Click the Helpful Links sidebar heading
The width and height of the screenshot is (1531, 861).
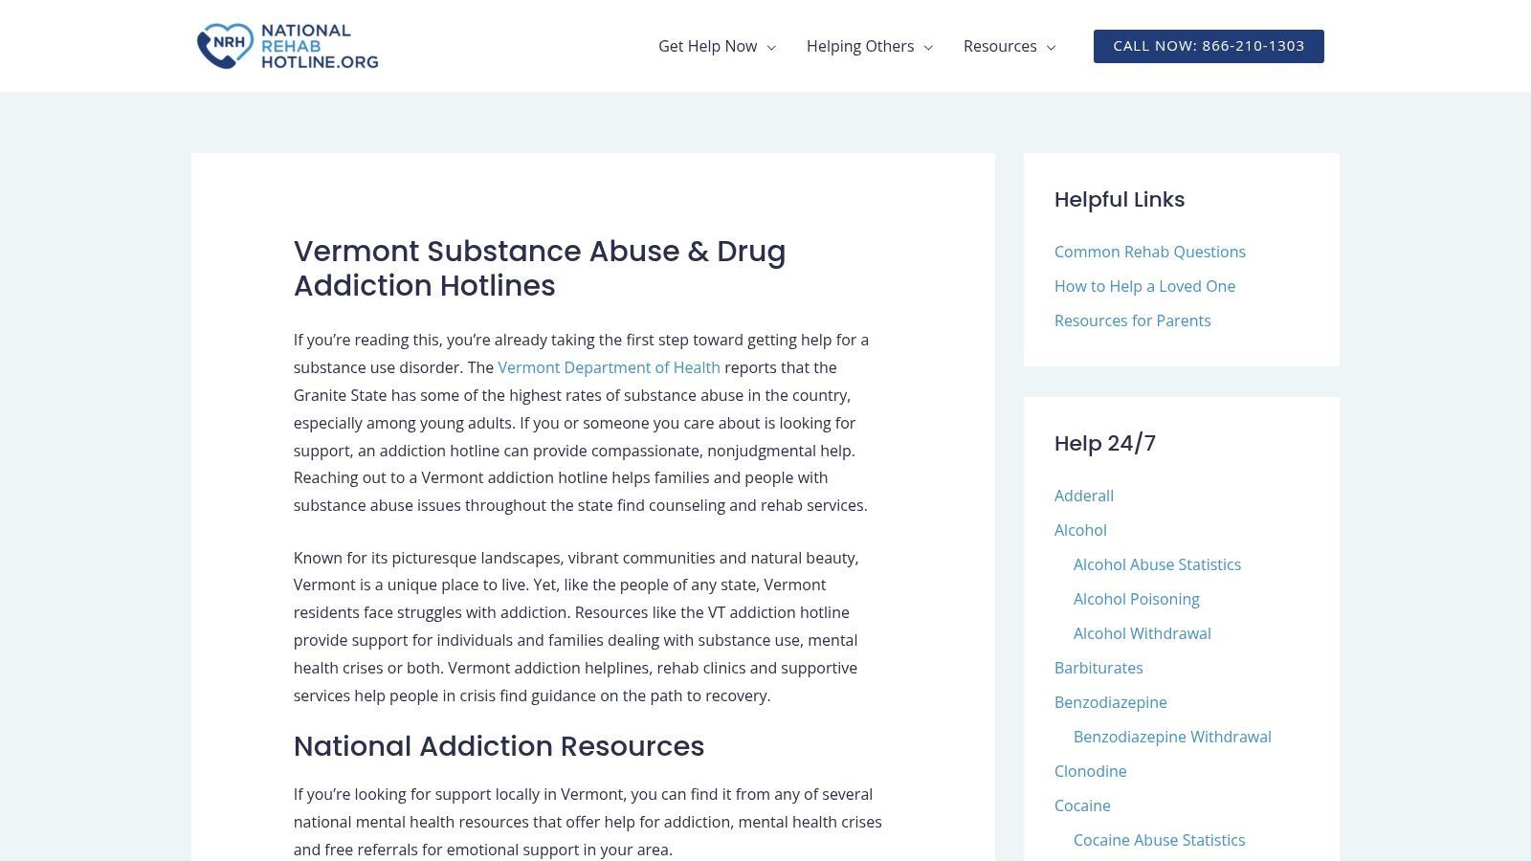(1120, 200)
